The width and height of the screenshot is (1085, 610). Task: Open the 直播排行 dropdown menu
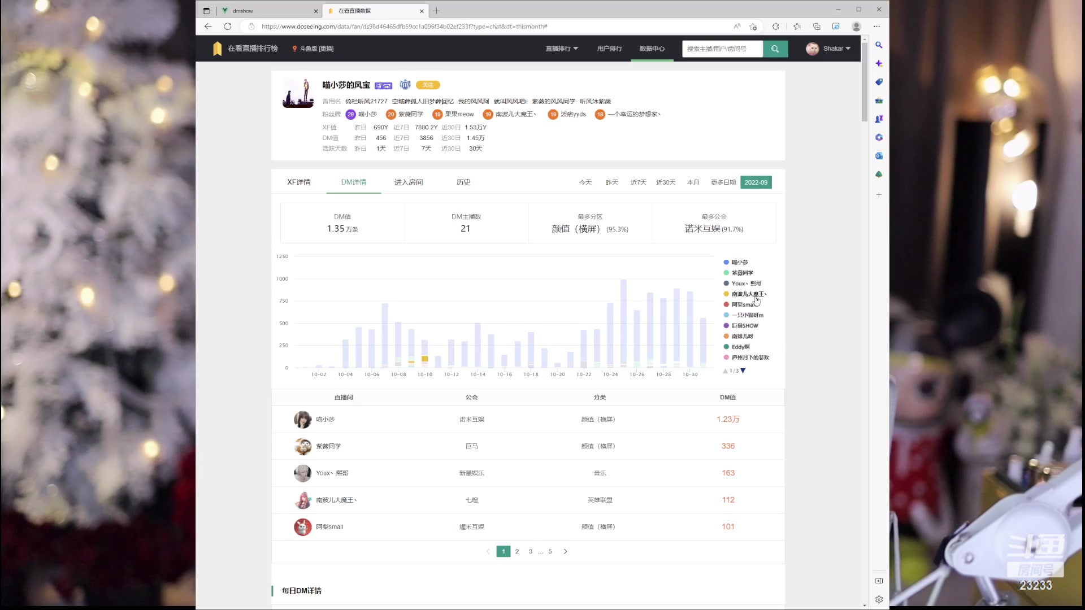point(562,49)
